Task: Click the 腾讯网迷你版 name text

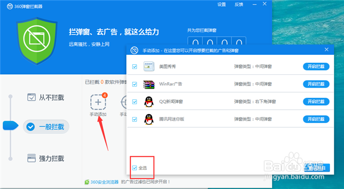Action: (x=172, y=119)
